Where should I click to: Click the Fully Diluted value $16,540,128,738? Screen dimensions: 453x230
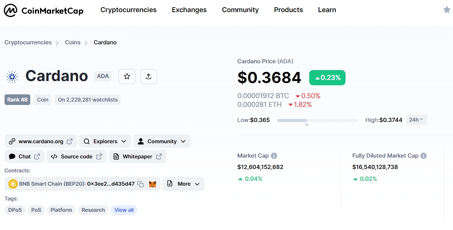pyautogui.click(x=375, y=167)
